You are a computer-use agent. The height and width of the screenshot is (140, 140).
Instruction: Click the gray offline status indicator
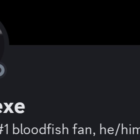click(2, 70)
